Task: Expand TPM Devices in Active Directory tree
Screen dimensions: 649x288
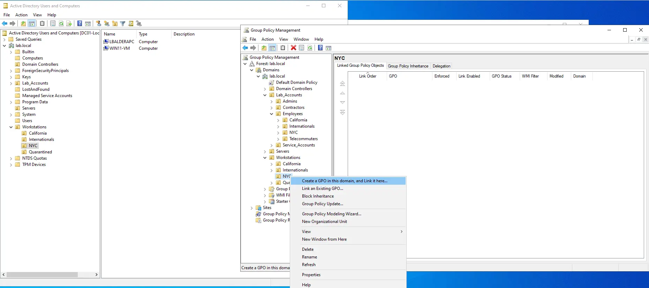Action: pyautogui.click(x=11, y=165)
